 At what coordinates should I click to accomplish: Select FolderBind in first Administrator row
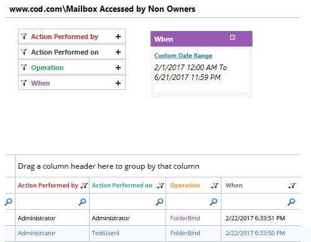tap(185, 218)
